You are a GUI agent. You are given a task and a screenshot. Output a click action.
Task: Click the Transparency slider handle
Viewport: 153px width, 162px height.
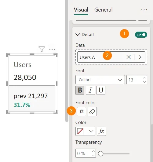tap(100, 153)
